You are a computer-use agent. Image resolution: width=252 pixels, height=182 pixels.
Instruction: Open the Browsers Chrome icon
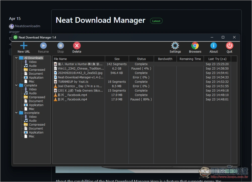click(195, 46)
